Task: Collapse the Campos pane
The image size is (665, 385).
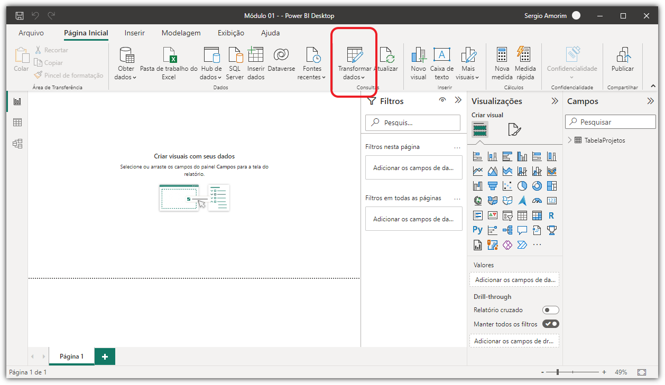Action: click(x=650, y=101)
